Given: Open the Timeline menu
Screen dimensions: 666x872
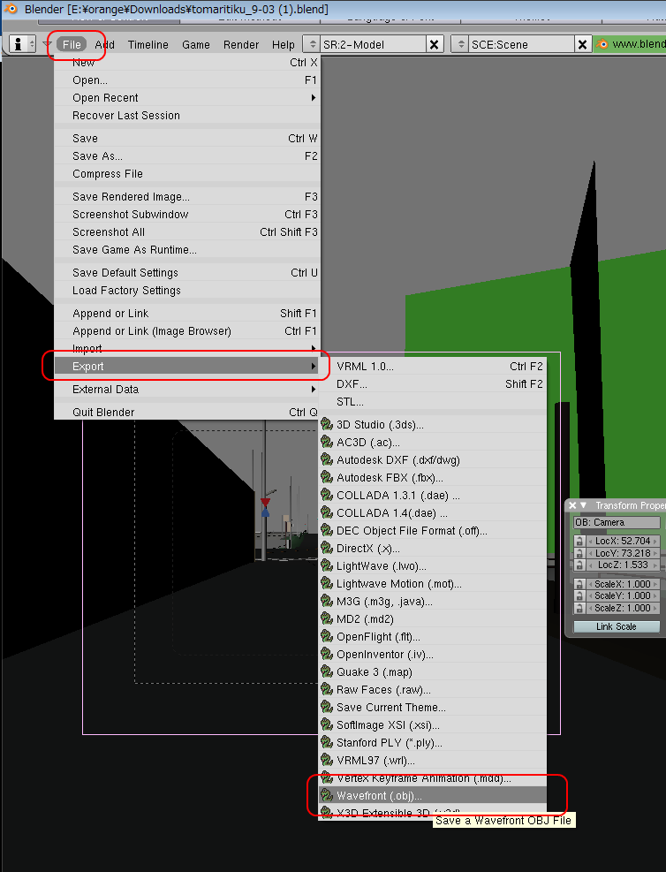Looking at the screenshot, I should pyautogui.click(x=148, y=44).
